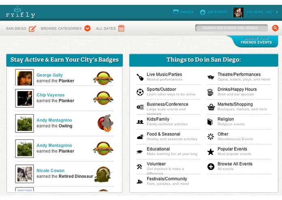
Task: Click the Volunteer tools icon
Action: (139, 167)
